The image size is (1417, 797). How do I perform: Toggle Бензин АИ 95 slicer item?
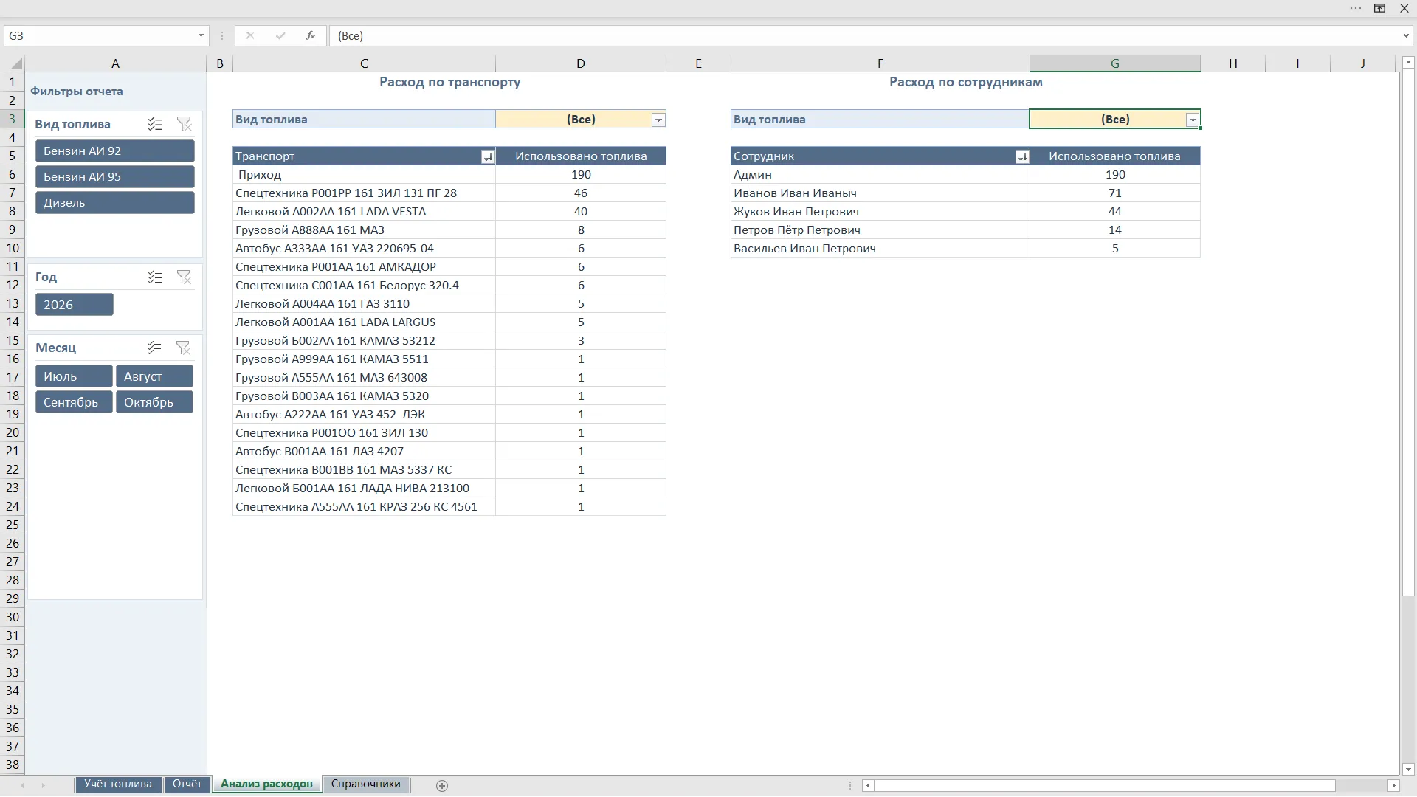tap(115, 176)
